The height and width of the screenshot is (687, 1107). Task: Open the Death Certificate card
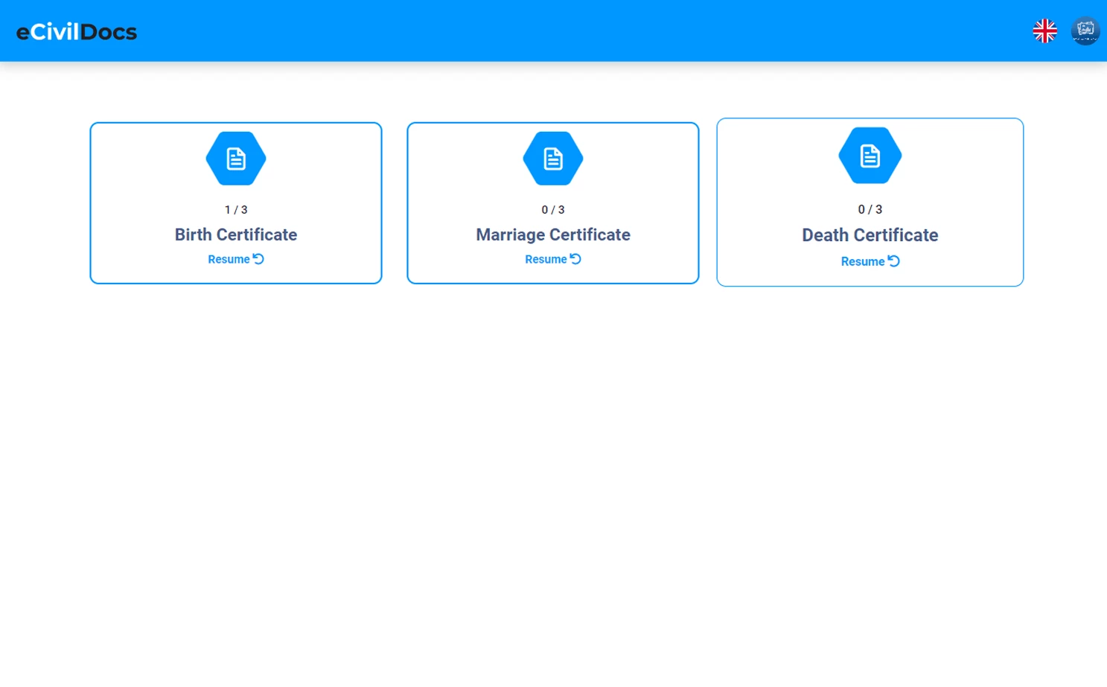point(870,186)
